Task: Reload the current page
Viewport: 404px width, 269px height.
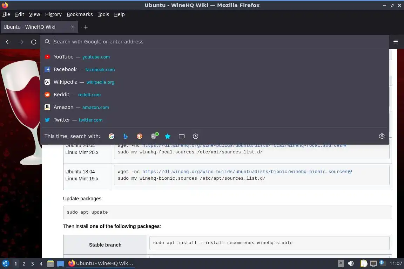Action: [x=34, y=42]
